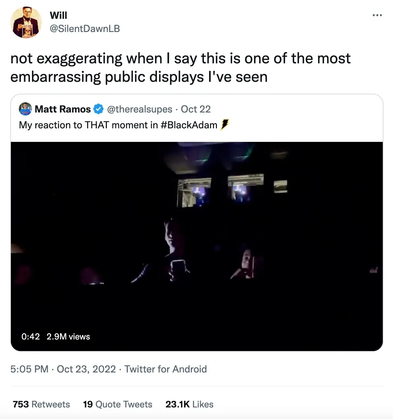The width and height of the screenshot is (393, 419).
Task: View who liked the tweet via 23.1K Likes
Action: [x=189, y=404]
